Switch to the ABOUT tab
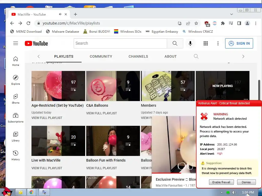 coord(170,56)
